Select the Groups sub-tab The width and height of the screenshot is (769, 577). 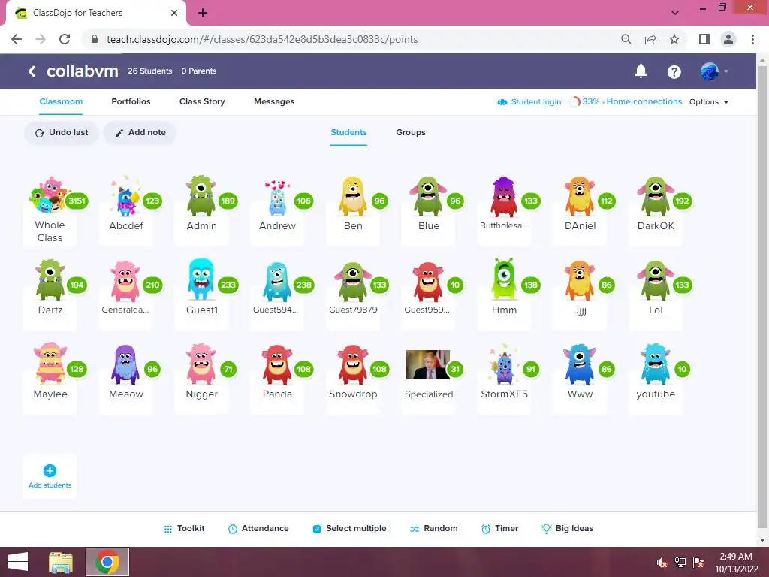(411, 132)
